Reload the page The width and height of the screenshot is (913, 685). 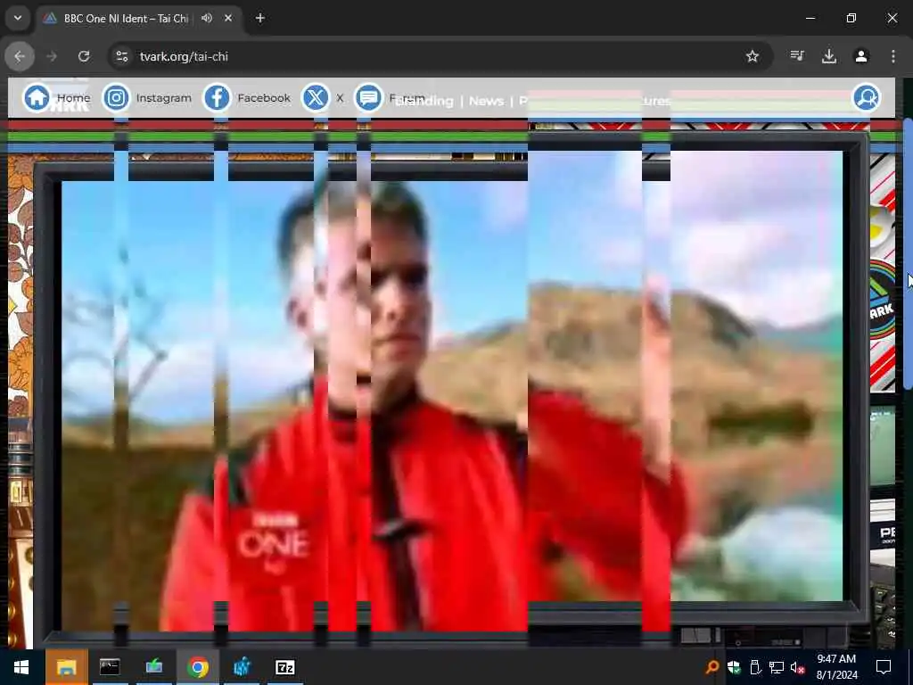coord(84,56)
